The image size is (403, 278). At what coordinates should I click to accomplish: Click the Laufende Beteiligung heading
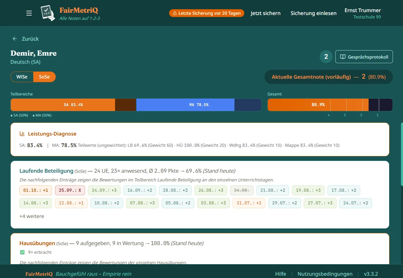46,171
